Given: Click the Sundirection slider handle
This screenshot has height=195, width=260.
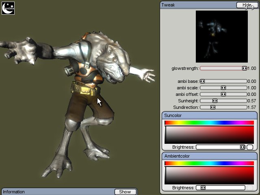Looking at the screenshot, I should click(x=212, y=107).
